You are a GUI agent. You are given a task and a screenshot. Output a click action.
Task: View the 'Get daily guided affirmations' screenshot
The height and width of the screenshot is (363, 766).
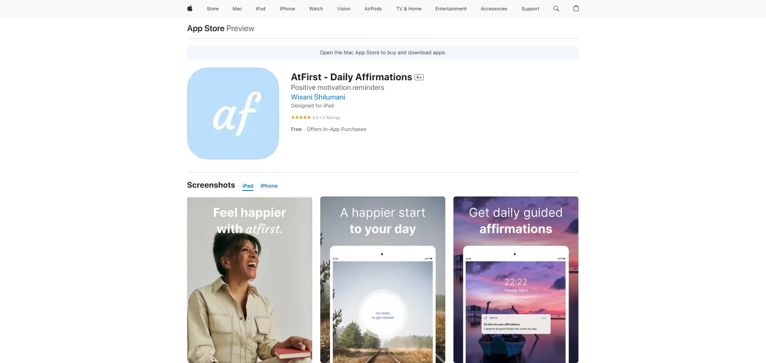[x=516, y=280]
